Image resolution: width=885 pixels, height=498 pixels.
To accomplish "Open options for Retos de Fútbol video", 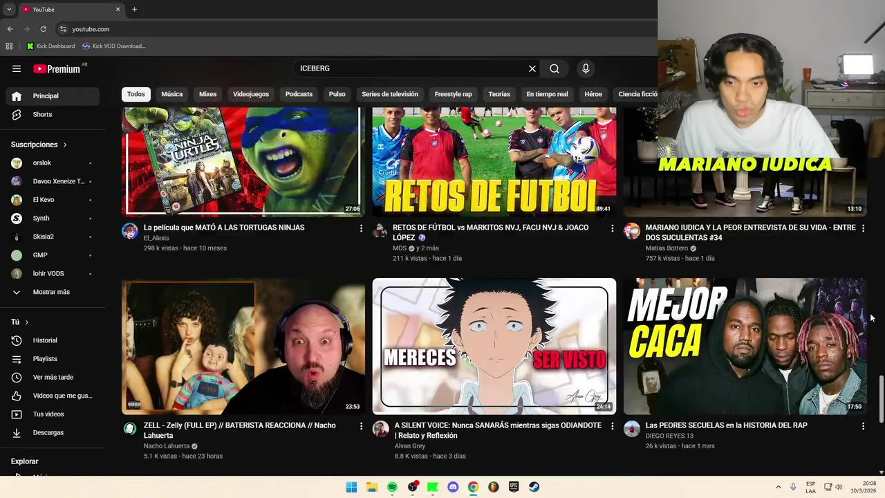I will click(612, 228).
